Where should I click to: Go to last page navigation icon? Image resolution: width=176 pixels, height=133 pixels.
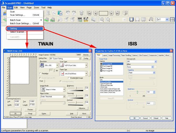coord(117,13)
